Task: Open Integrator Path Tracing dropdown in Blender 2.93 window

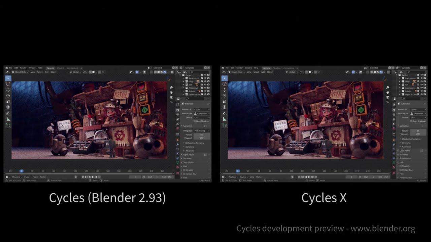Action: (202, 131)
